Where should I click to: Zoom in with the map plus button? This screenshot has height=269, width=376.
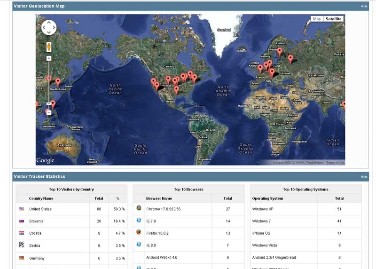[49, 58]
